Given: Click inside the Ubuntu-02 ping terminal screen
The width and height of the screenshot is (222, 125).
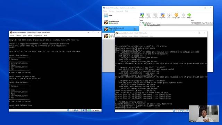Looking at the screenshot, I should click(x=161, y=73).
